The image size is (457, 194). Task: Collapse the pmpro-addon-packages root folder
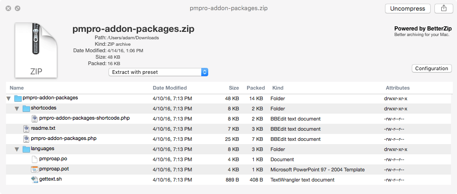(x=9, y=98)
